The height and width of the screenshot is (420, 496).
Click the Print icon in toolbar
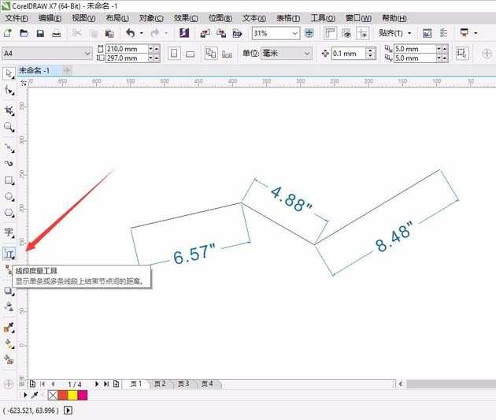coord(56,33)
